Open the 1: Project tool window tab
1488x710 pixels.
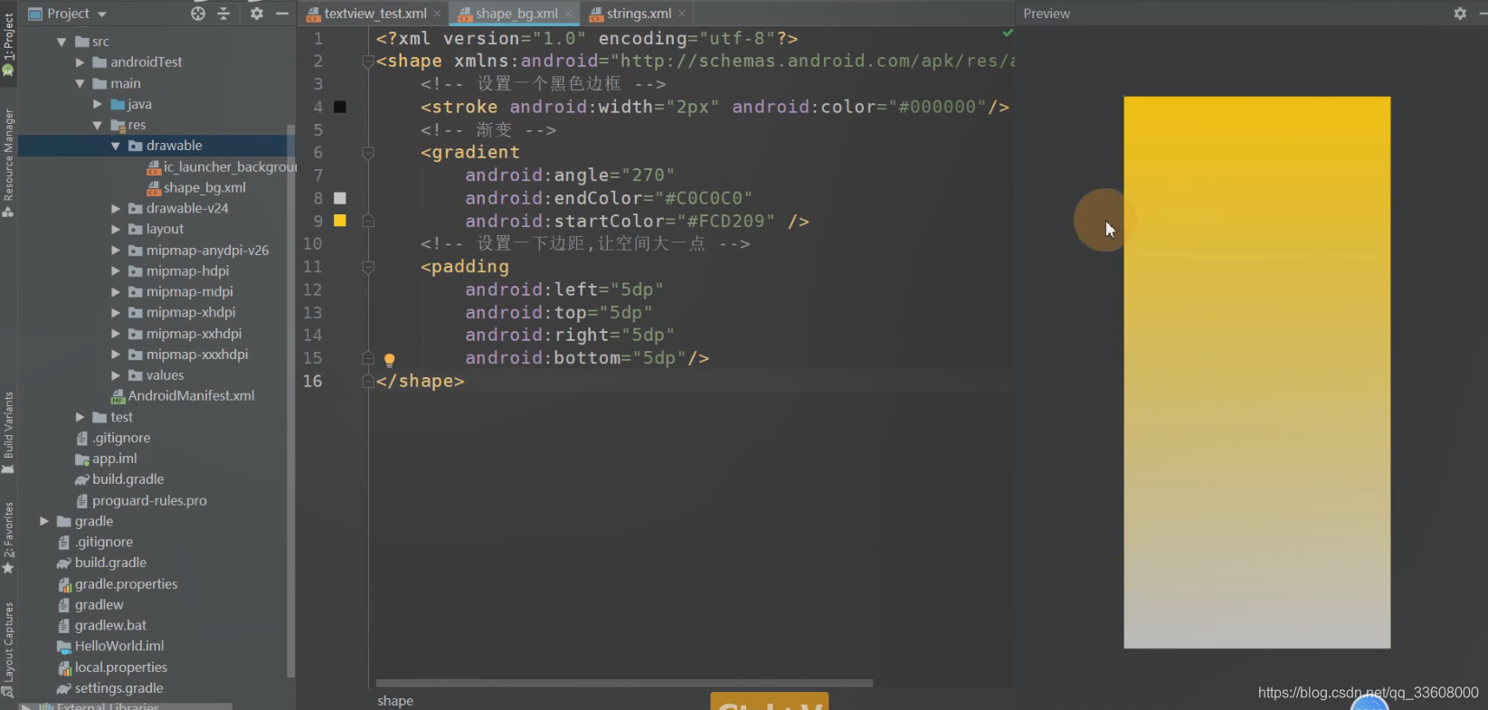(x=8, y=43)
